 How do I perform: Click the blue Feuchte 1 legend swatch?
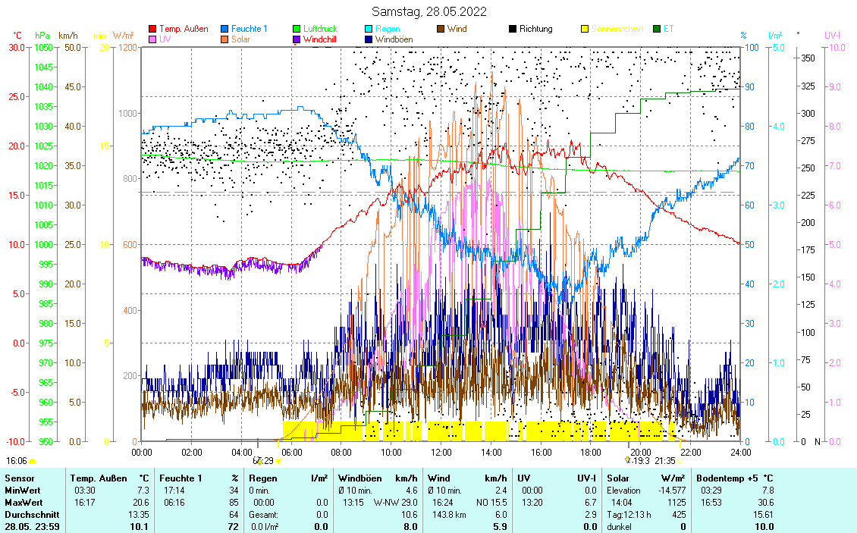pos(224,29)
